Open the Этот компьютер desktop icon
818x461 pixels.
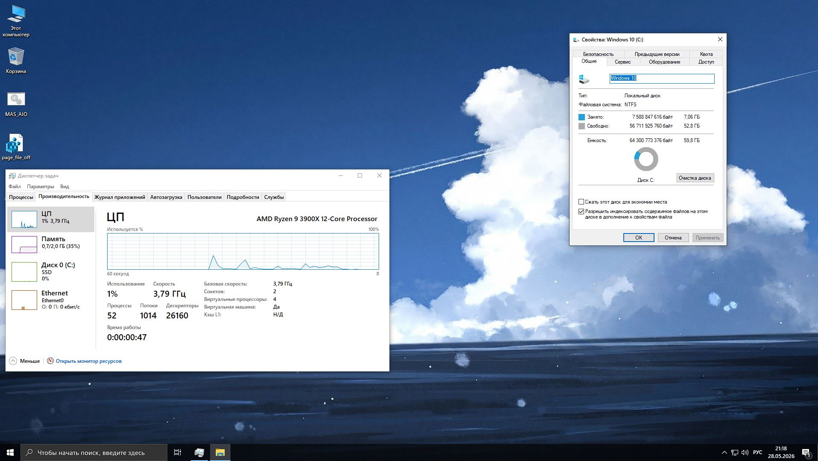(x=16, y=20)
